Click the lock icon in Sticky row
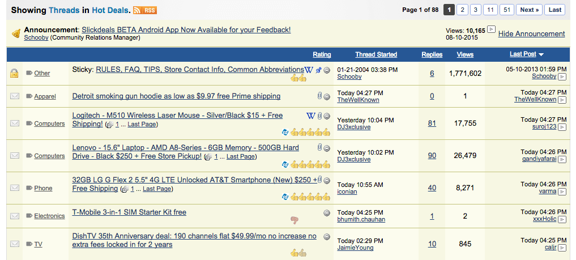 point(14,73)
